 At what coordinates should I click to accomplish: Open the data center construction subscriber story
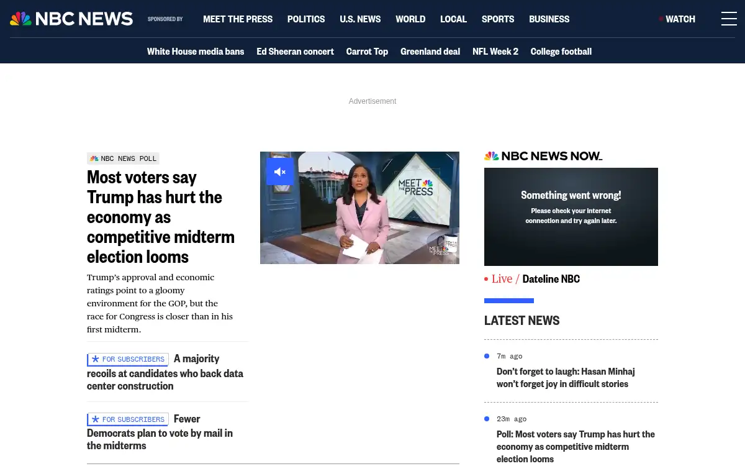(x=165, y=372)
